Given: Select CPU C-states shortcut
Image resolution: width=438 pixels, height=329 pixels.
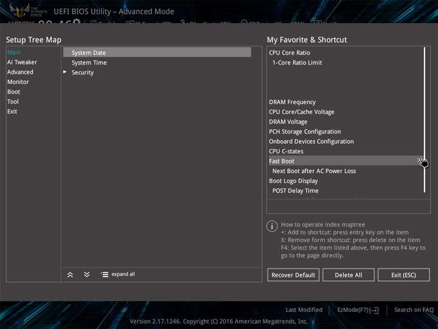Looking at the screenshot, I should (x=286, y=151).
